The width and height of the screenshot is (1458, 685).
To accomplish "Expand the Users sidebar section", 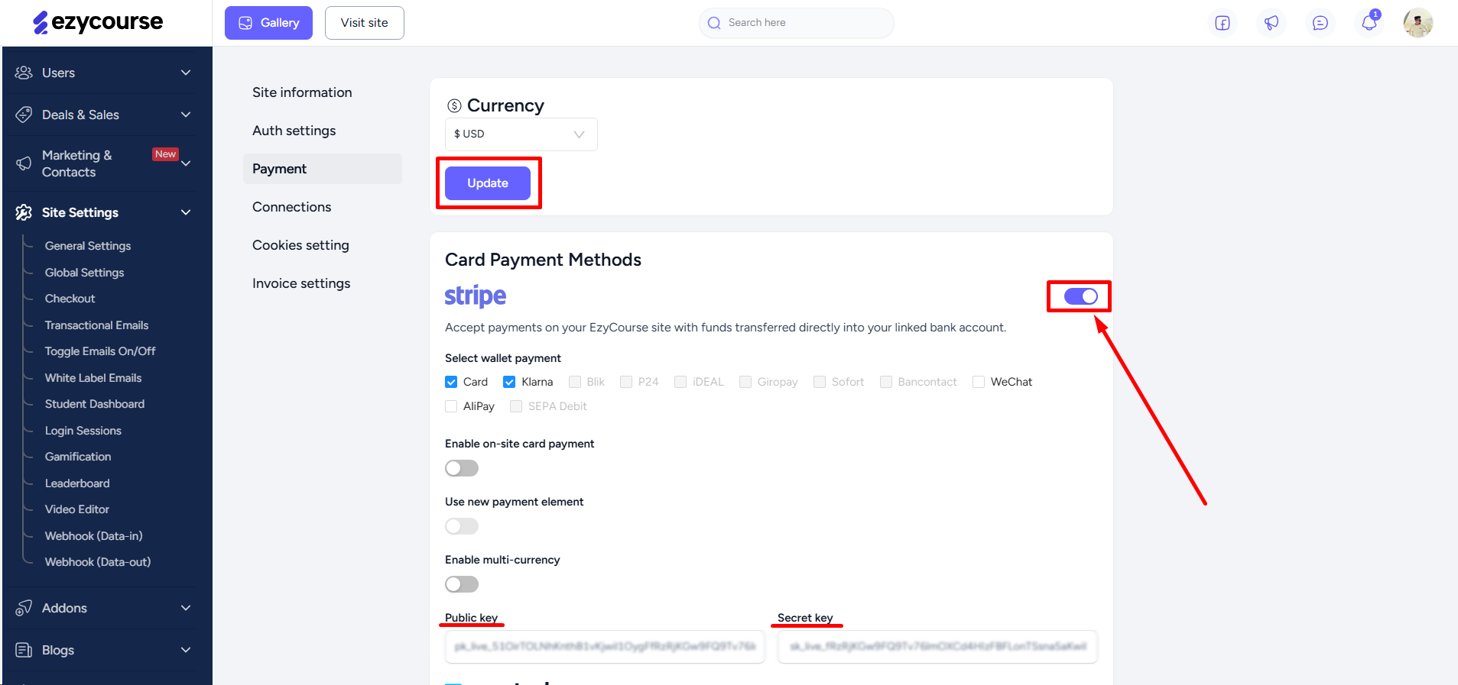I will 103,73.
